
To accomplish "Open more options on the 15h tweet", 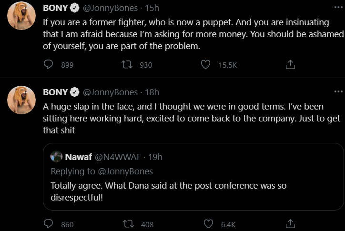I will 338,9.
